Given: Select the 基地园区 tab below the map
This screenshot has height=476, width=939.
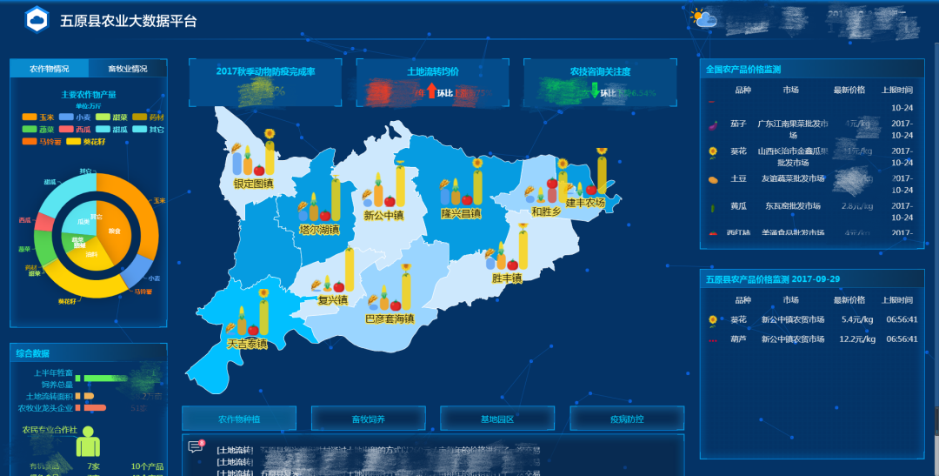Looking at the screenshot, I should click(497, 419).
